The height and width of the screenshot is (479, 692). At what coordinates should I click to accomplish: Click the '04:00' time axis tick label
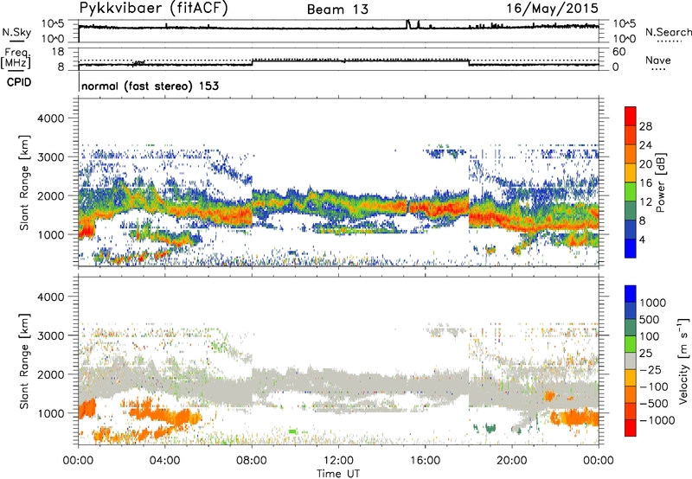[x=164, y=461]
